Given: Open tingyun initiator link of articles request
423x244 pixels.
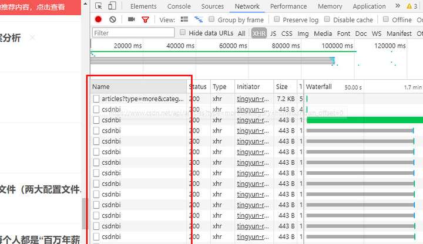Looking at the screenshot, I should pos(253,99).
